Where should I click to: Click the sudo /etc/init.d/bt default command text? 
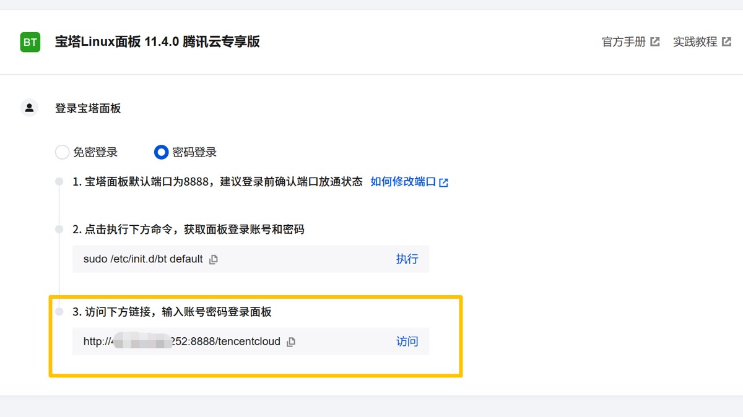(143, 259)
